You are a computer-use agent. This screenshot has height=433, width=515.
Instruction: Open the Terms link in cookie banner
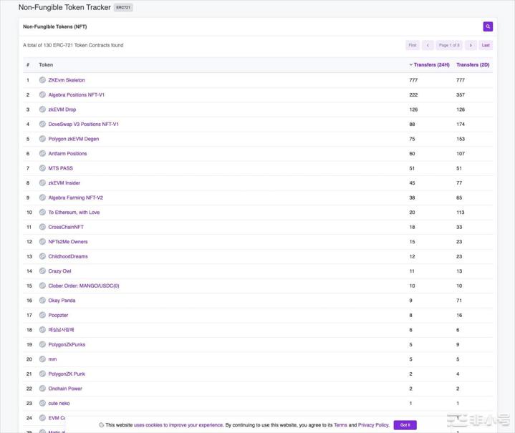[340, 425]
